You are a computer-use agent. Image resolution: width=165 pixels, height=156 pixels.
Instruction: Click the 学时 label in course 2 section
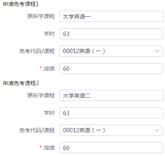click(49, 113)
